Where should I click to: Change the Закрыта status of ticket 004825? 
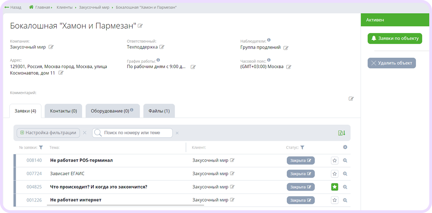pyautogui.click(x=300, y=187)
